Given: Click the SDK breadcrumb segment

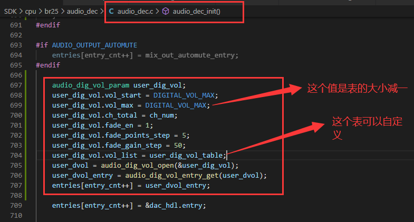Looking at the screenshot, I should pos(11,12).
